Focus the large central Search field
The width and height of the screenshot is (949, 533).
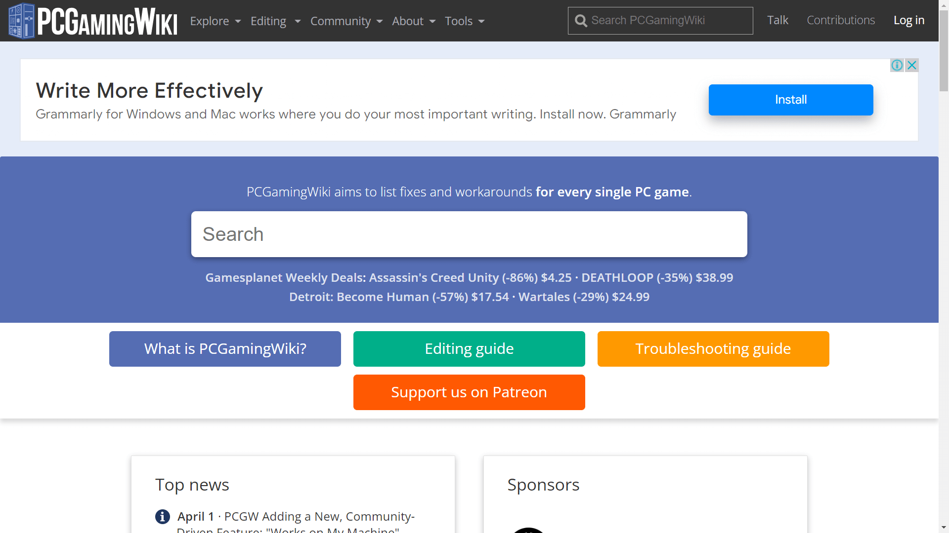click(x=469, y=234)
